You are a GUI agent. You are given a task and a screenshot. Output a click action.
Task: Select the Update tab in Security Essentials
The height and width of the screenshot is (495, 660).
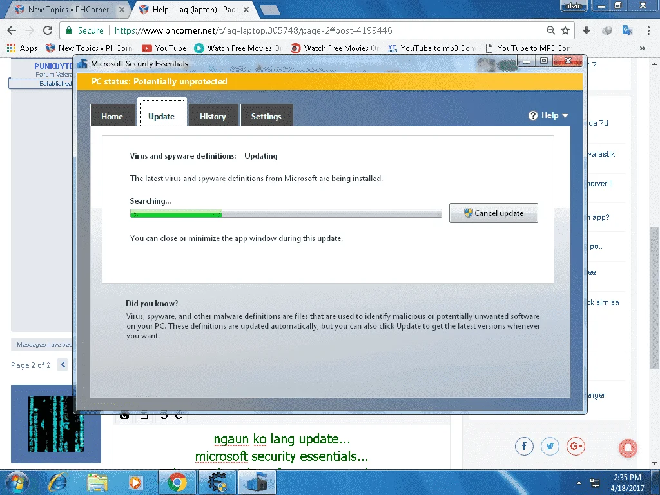coord(162,113)
